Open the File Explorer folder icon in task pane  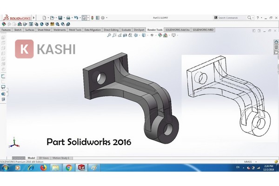[x=276, y=52]
